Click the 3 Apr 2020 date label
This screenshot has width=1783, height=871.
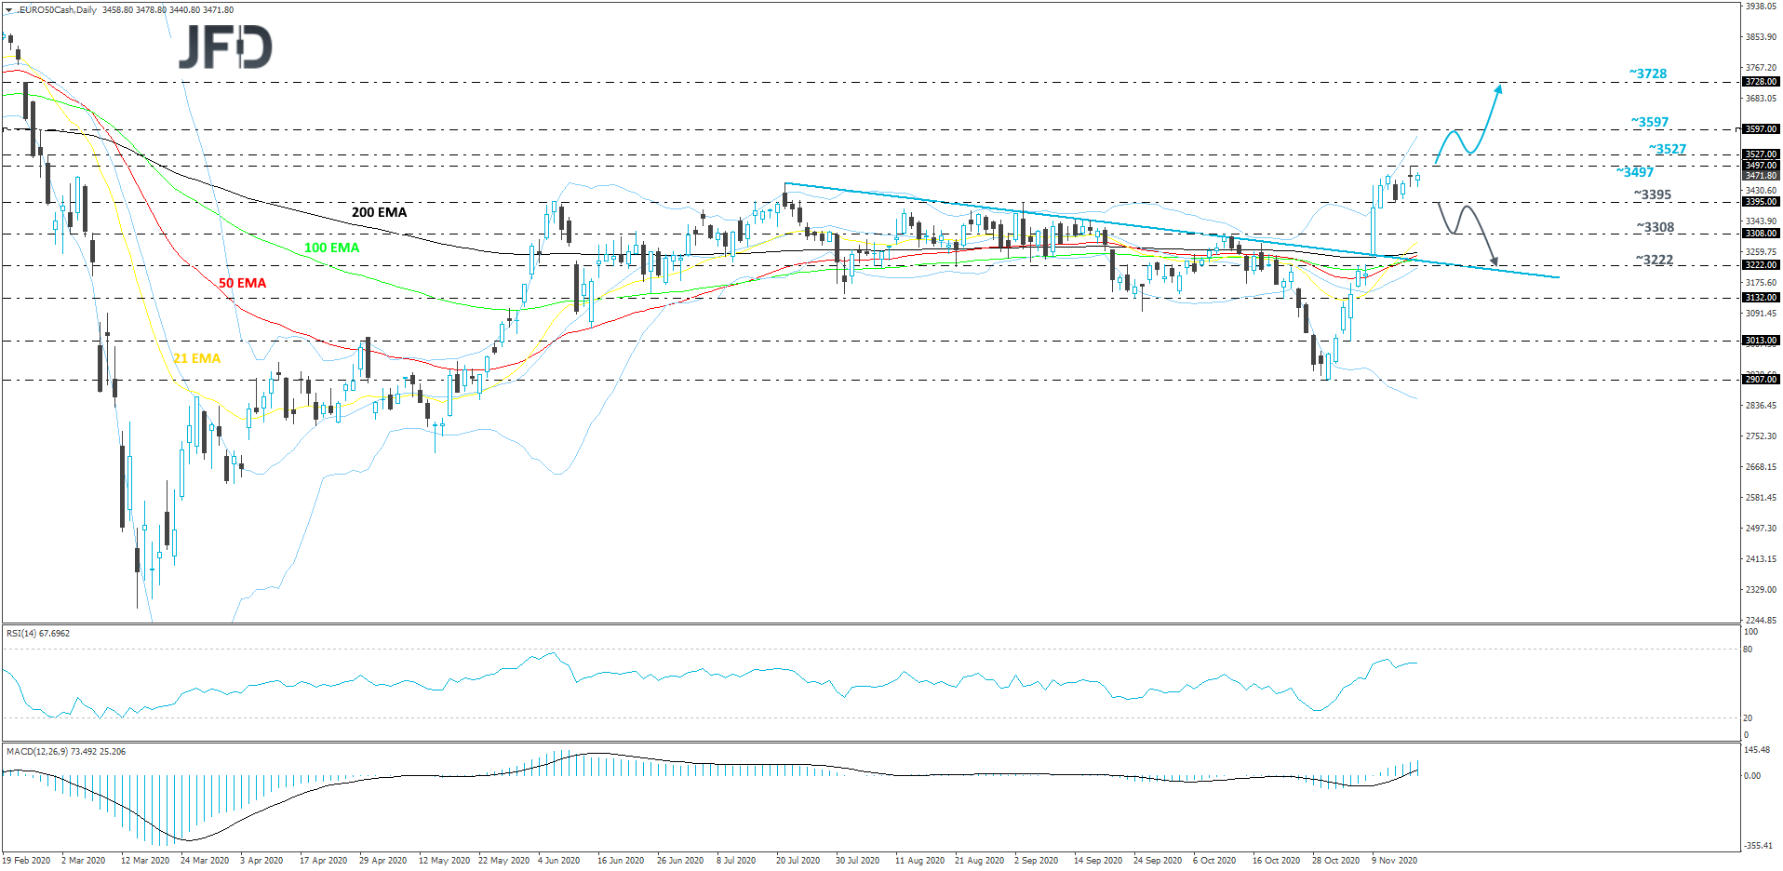pos(261,861)
